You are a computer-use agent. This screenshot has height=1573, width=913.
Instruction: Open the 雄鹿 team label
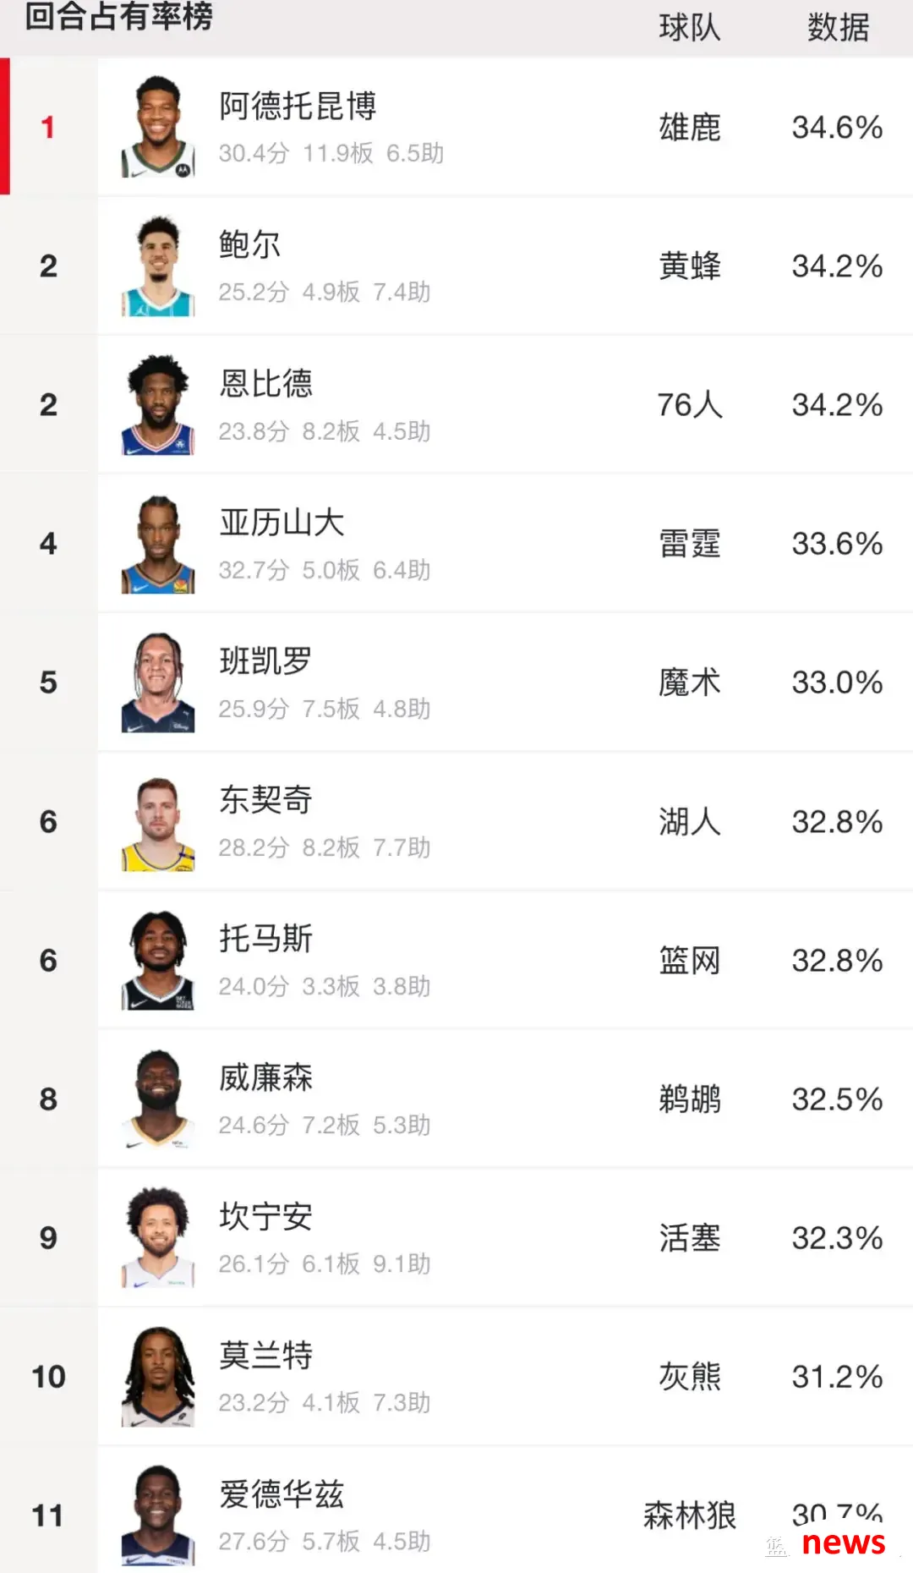point(690,128)
